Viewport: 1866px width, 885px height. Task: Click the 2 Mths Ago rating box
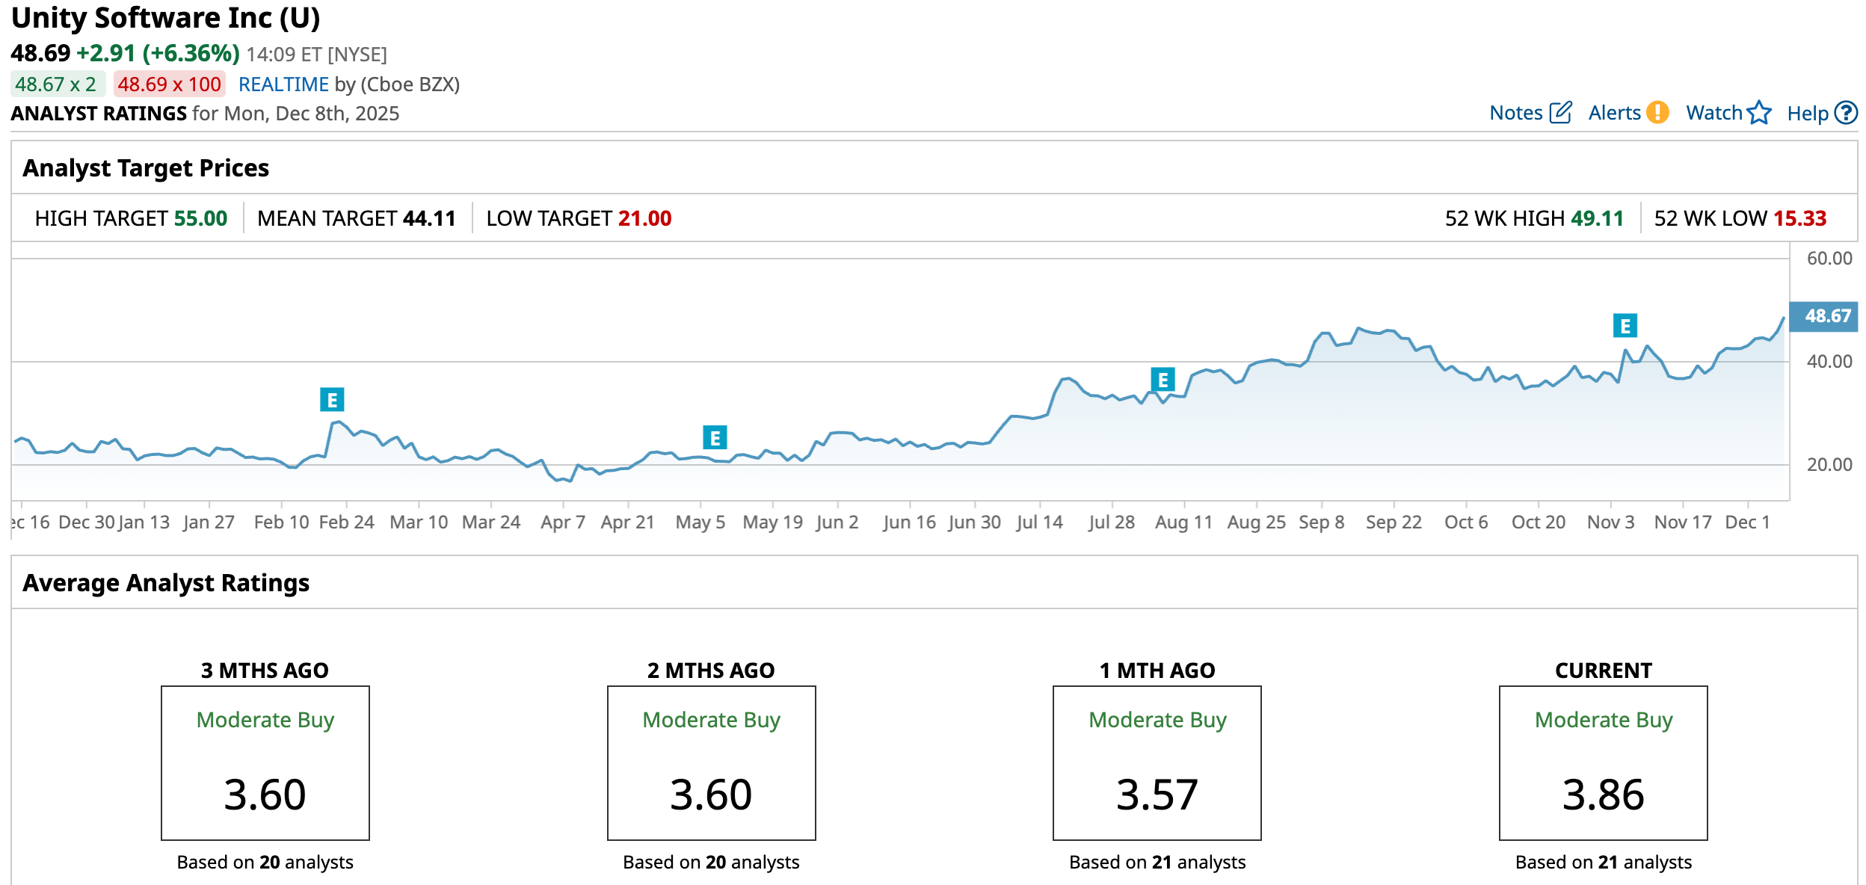(711, 762)
